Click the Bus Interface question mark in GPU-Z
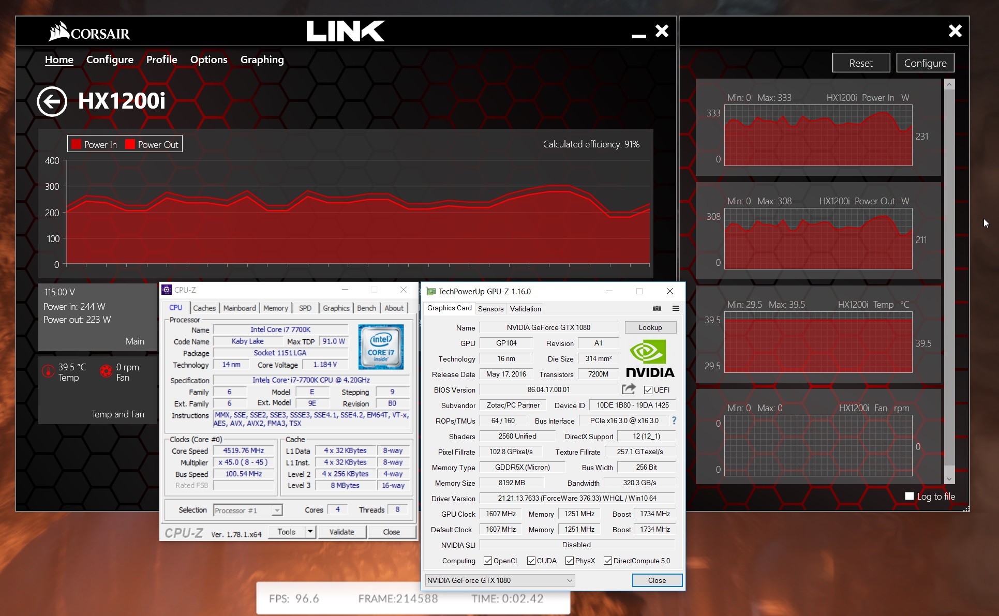 pyautogui.click(x=674, y=420)
